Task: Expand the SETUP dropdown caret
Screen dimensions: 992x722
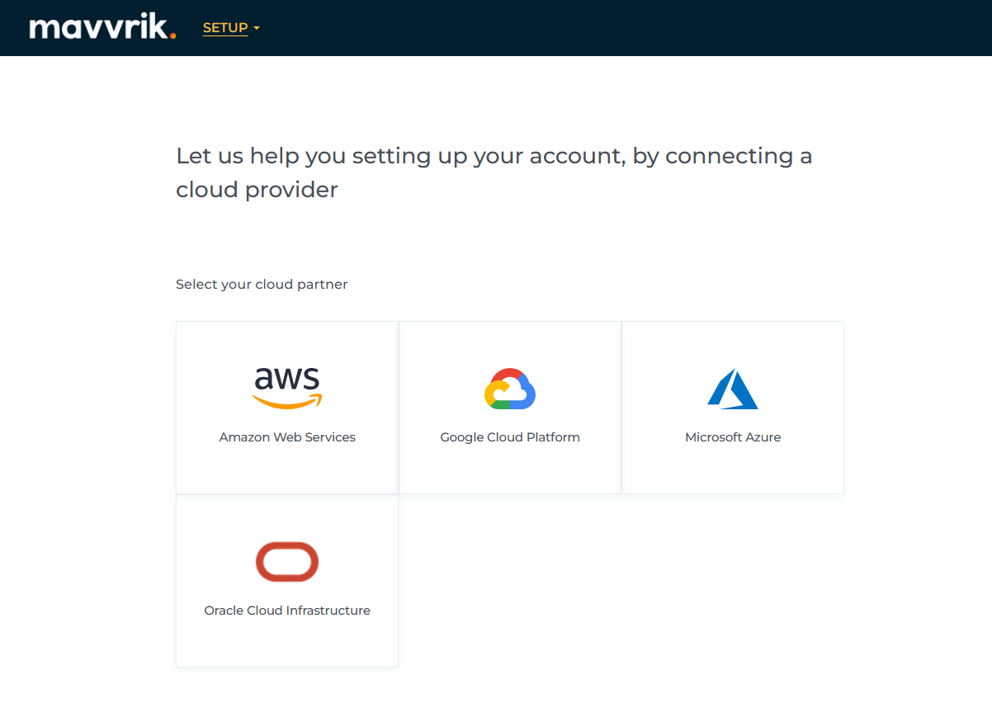Action: pyautogui.click(x=257, y=29)
